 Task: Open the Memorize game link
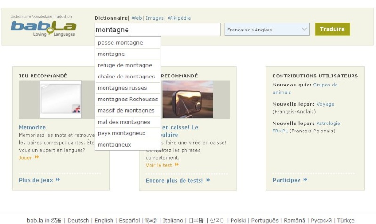[x=32, y=127]
